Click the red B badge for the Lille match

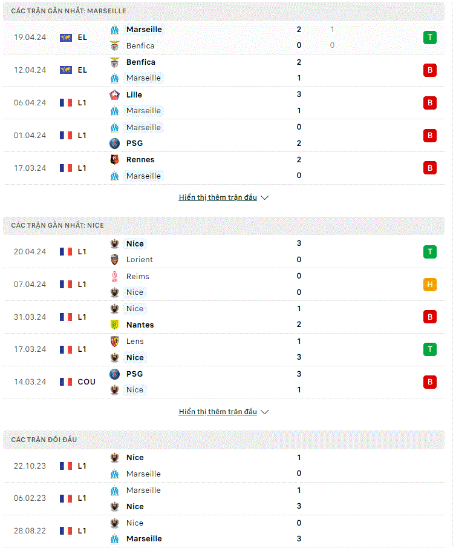coord(430,103)
